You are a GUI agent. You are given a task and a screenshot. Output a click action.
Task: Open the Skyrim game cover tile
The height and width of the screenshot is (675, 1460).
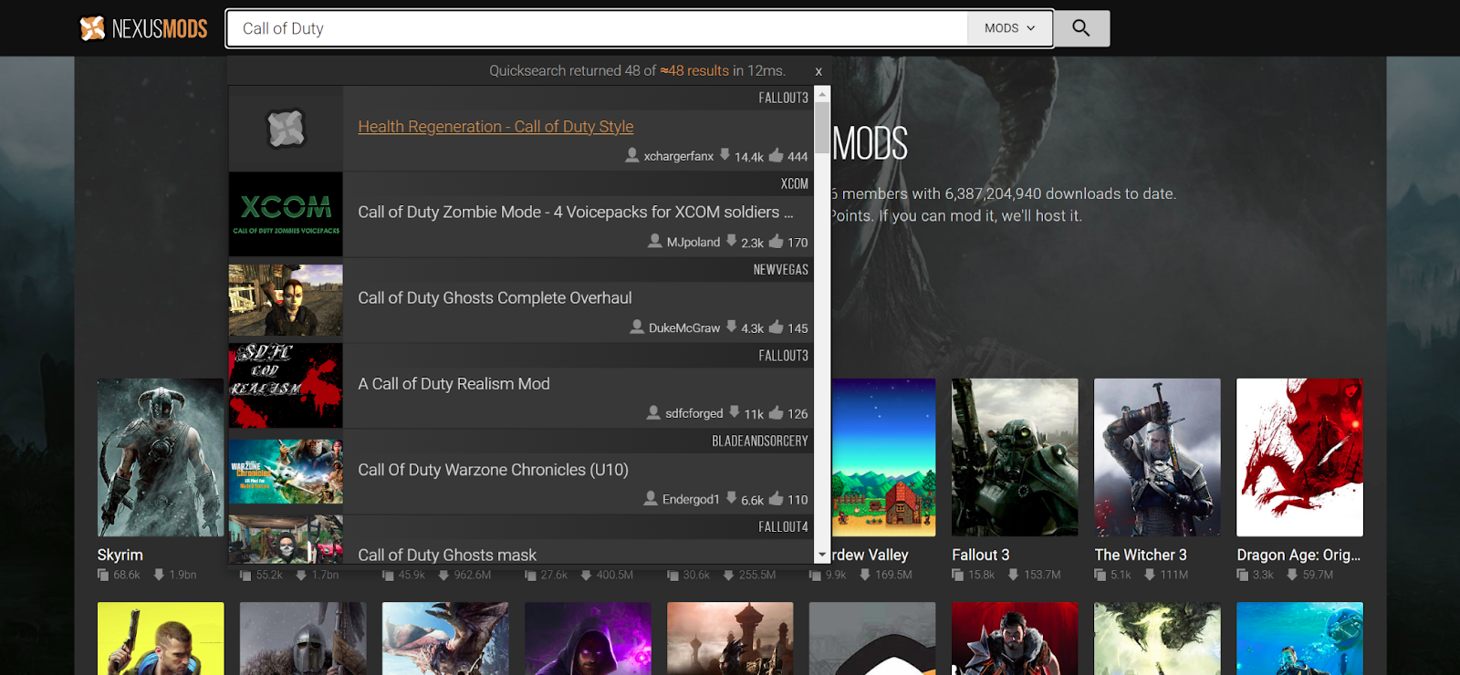tap(161, 457)
